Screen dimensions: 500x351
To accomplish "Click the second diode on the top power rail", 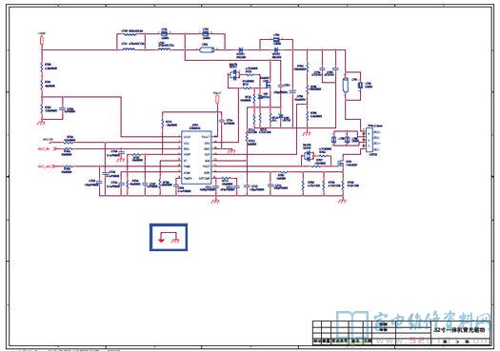I will 276,50.
